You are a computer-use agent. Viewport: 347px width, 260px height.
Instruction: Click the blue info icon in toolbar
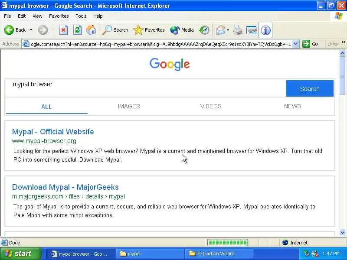[265, 30]
